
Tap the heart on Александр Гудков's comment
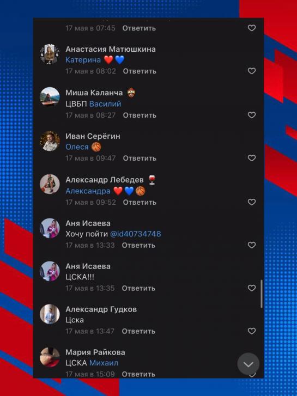252,331
